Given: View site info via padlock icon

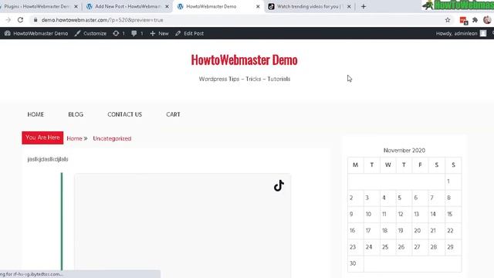Looking at the screenshot, I should point(36,20).
